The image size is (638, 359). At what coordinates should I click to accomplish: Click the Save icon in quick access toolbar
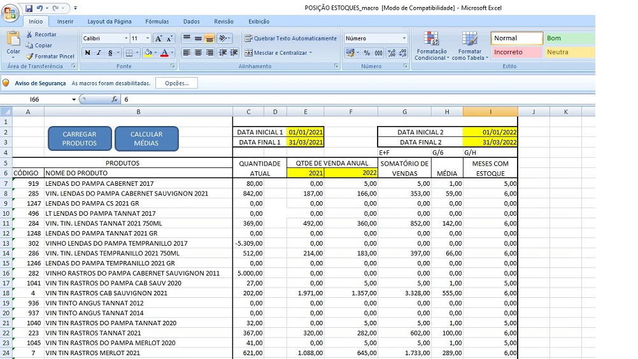coord(29,8)
